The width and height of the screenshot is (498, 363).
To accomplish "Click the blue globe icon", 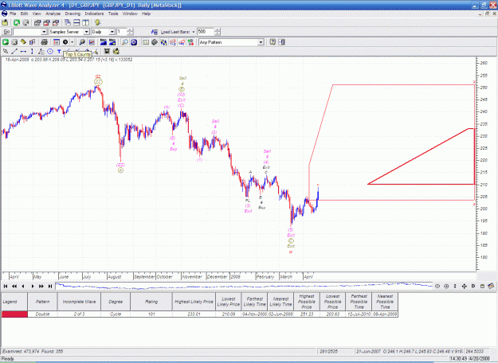I will (x=134, y=42).
